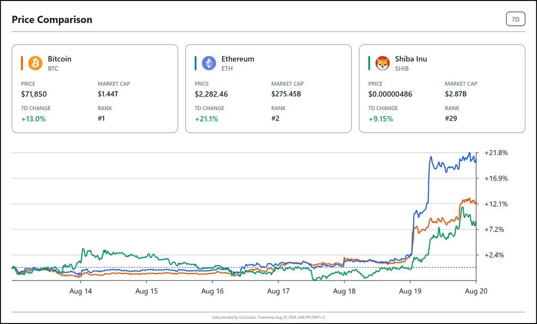Viewport: 537px width, 324px height.
Task: Click Ethereum market cap $275.45B
Action: click(286, 94)
